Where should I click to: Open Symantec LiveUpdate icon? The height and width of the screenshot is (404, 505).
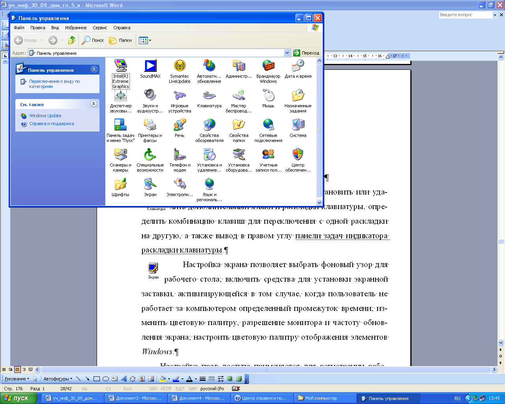pos(180,66)
